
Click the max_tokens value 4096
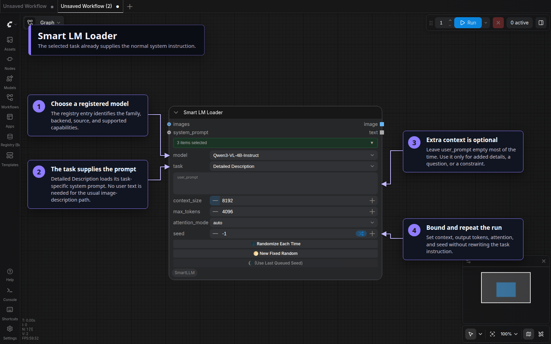[228, 212]
